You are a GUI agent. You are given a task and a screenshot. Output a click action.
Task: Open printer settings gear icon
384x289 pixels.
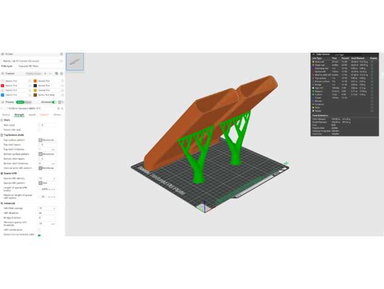61,54
